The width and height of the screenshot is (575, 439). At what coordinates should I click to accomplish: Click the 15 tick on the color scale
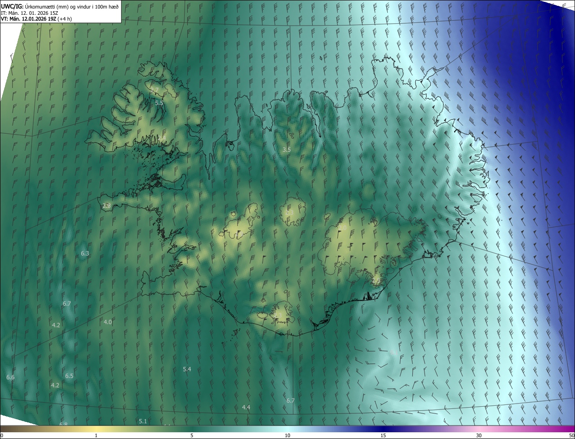[x=383, y=435]
